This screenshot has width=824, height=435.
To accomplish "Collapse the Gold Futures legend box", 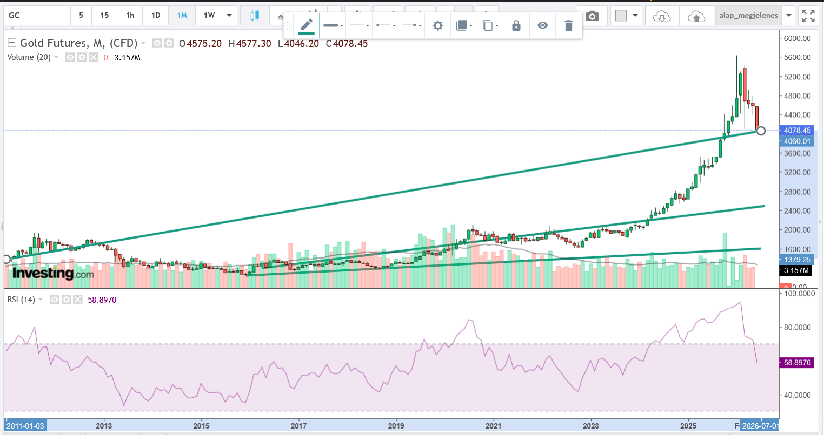I will point(11,43).
